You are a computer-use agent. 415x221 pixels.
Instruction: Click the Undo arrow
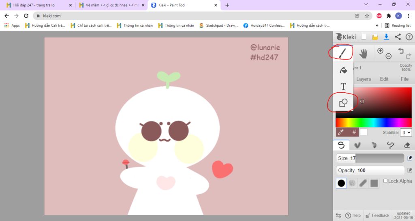tap(401, 51)
